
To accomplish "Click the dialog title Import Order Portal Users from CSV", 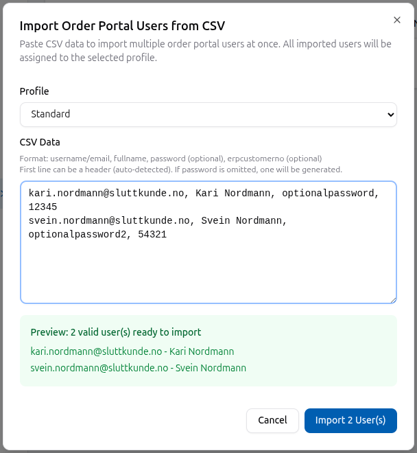I will coord(122,26).
